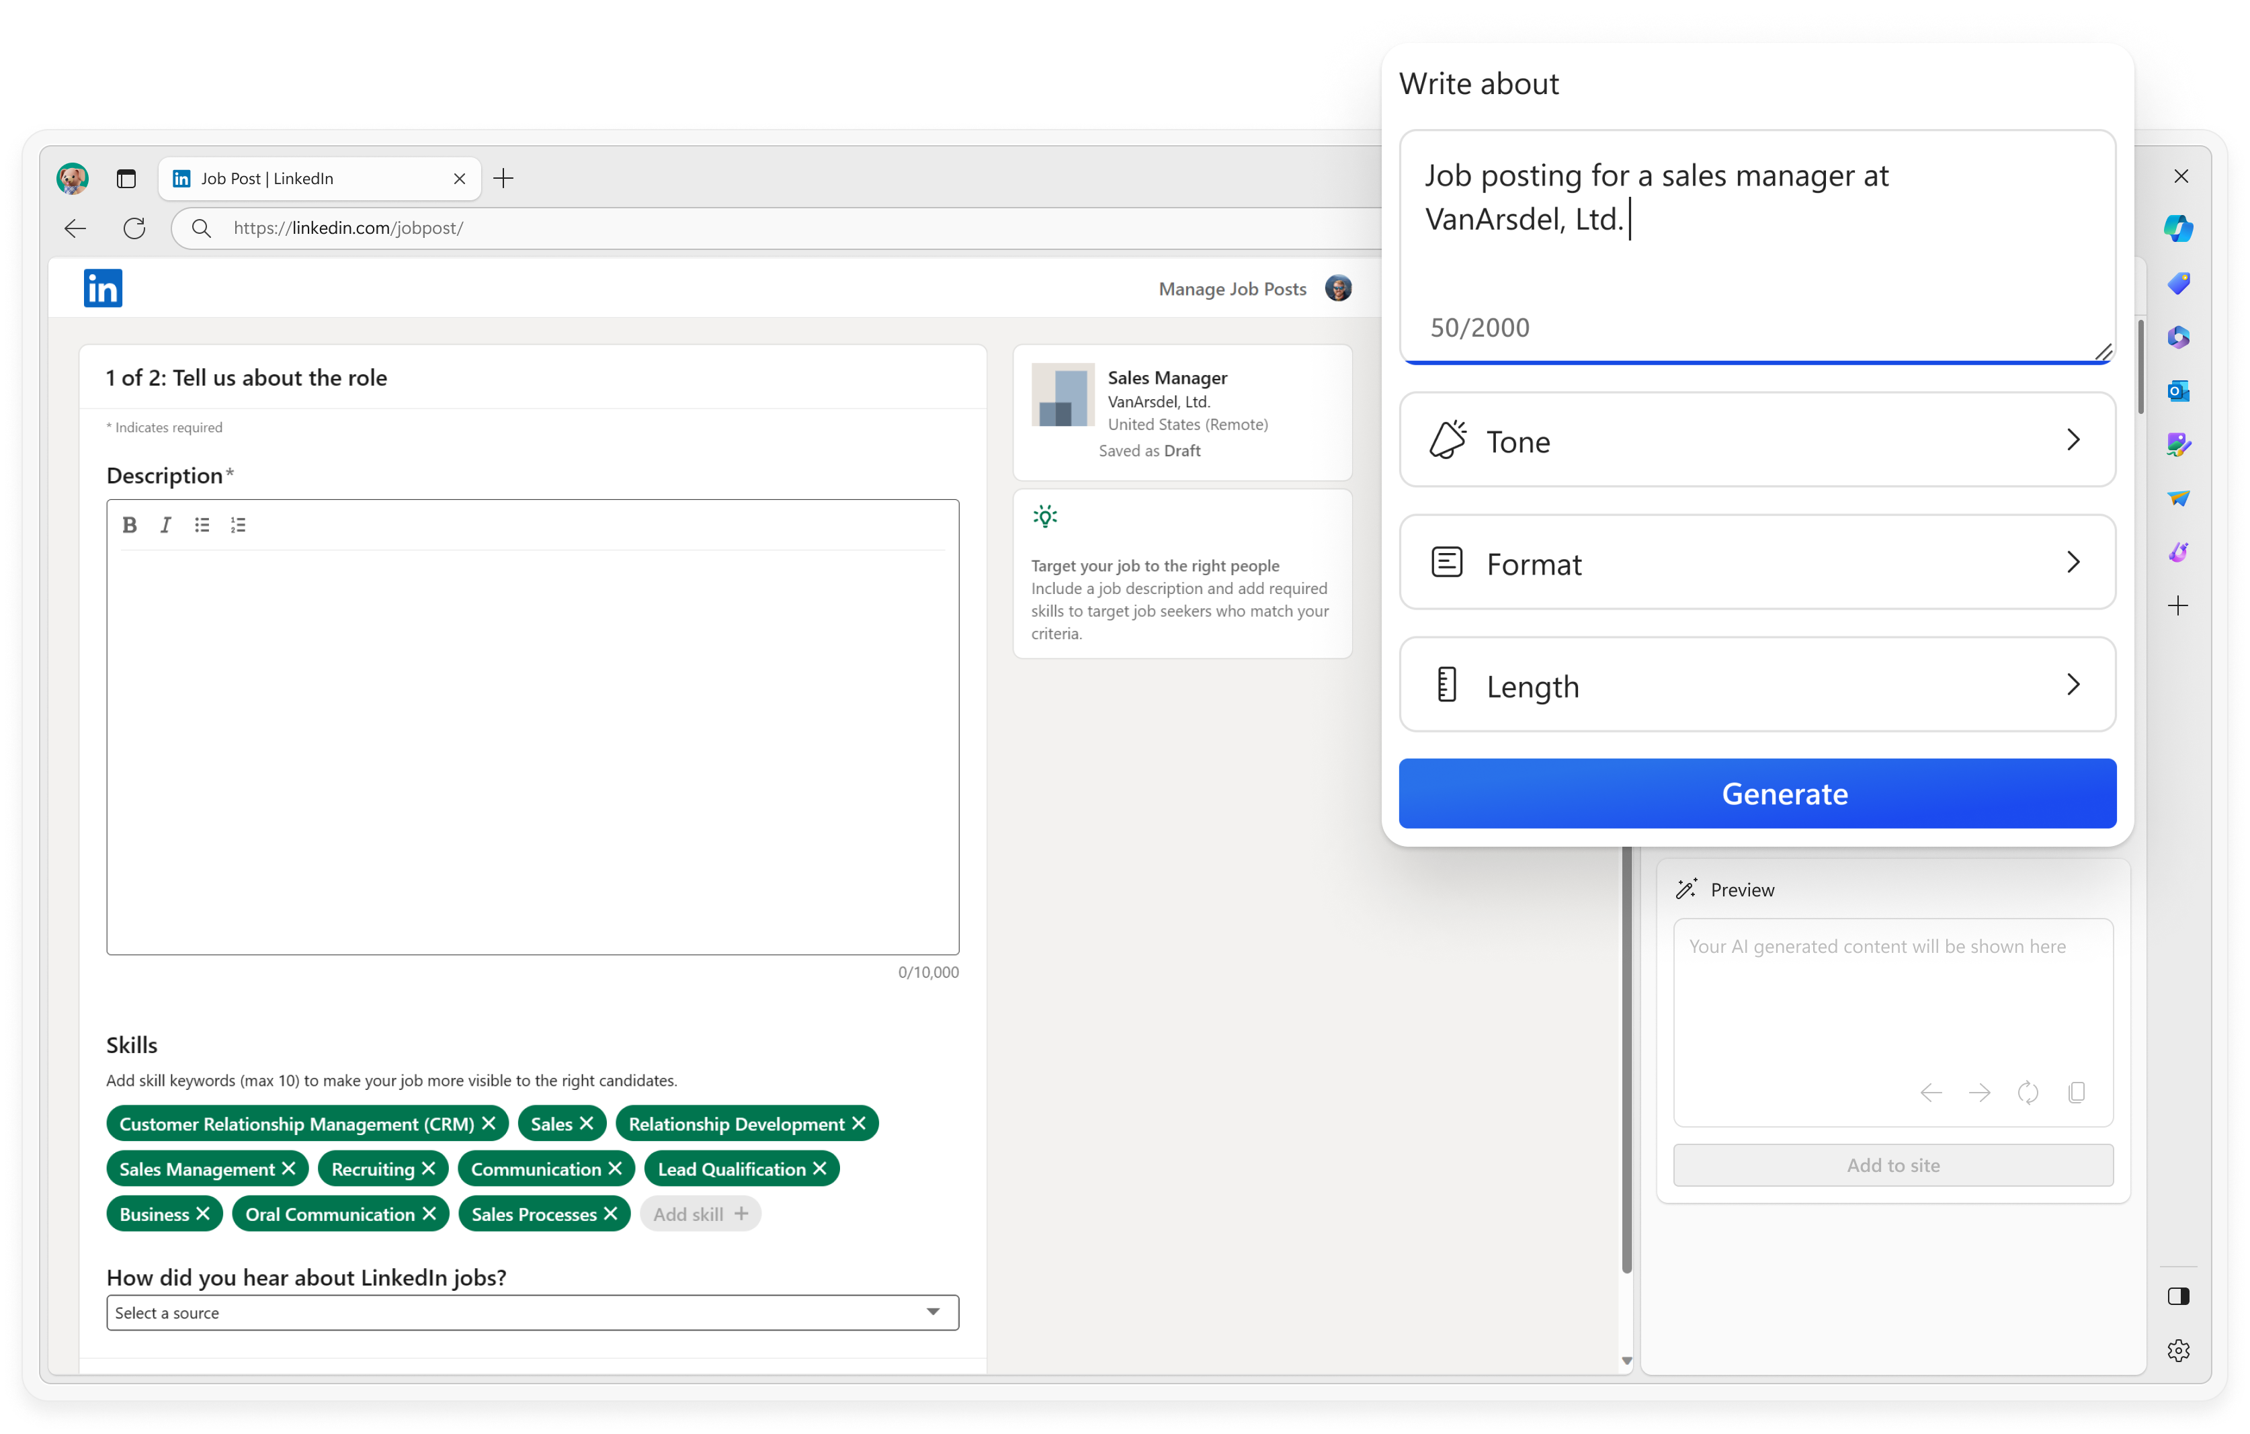This screenshot has height=1434, width=2250.
Task: Apply italic formatting in Description editor
Action: click(x=165, y=525)
